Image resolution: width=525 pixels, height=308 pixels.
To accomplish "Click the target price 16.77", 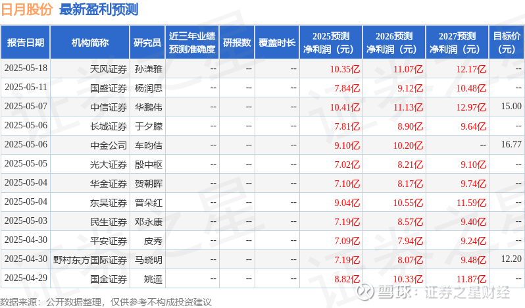I will (511, 145).
